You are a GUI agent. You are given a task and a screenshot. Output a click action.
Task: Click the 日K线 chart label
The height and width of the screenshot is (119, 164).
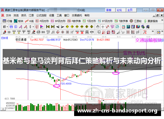[5, 38]
